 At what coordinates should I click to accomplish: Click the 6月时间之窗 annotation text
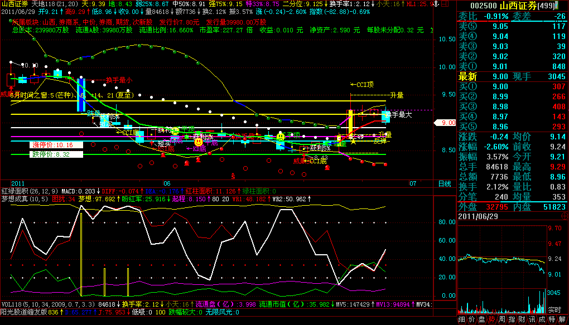click(72, 95)
